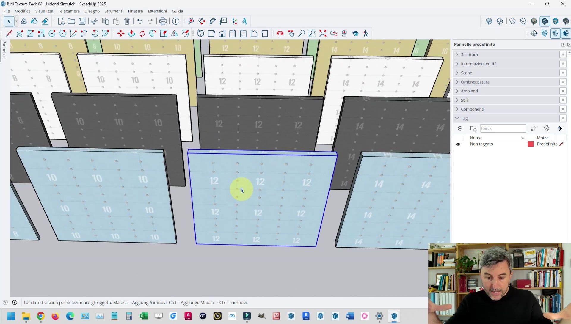Open Model Info icon

point(176,21)
